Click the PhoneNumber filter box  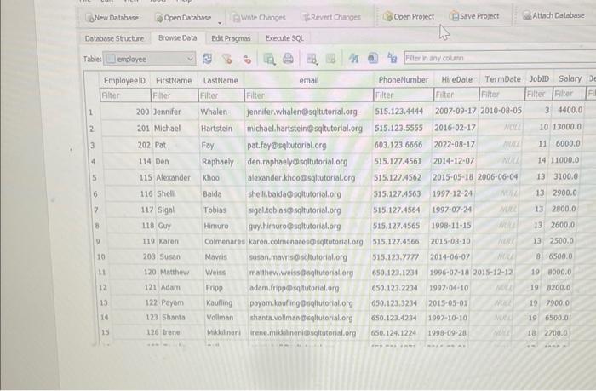[x=404, y=95]
